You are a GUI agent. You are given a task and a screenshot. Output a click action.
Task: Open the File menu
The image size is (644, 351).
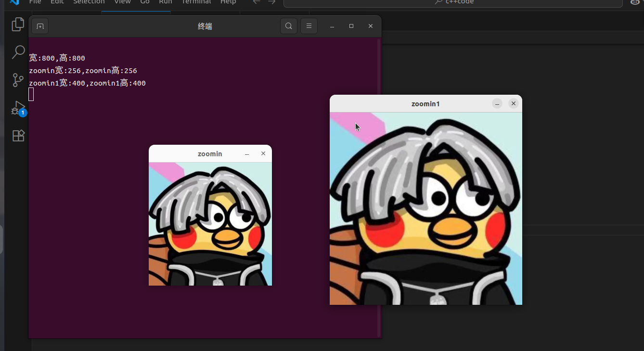coord(35,2)
